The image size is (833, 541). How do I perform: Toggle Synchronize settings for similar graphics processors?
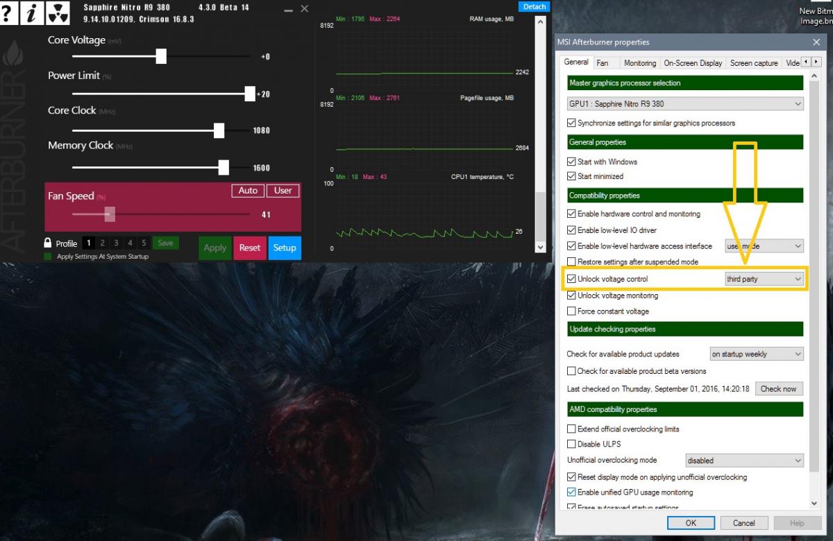pyautogui.click(x=572, y=123)
